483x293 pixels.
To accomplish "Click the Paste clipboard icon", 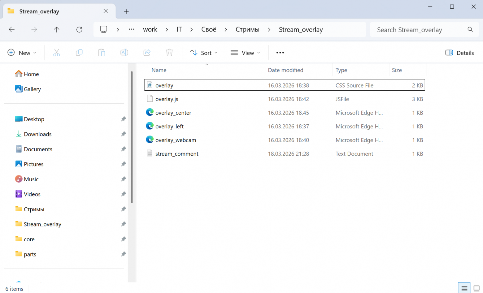I will (102, 53).
